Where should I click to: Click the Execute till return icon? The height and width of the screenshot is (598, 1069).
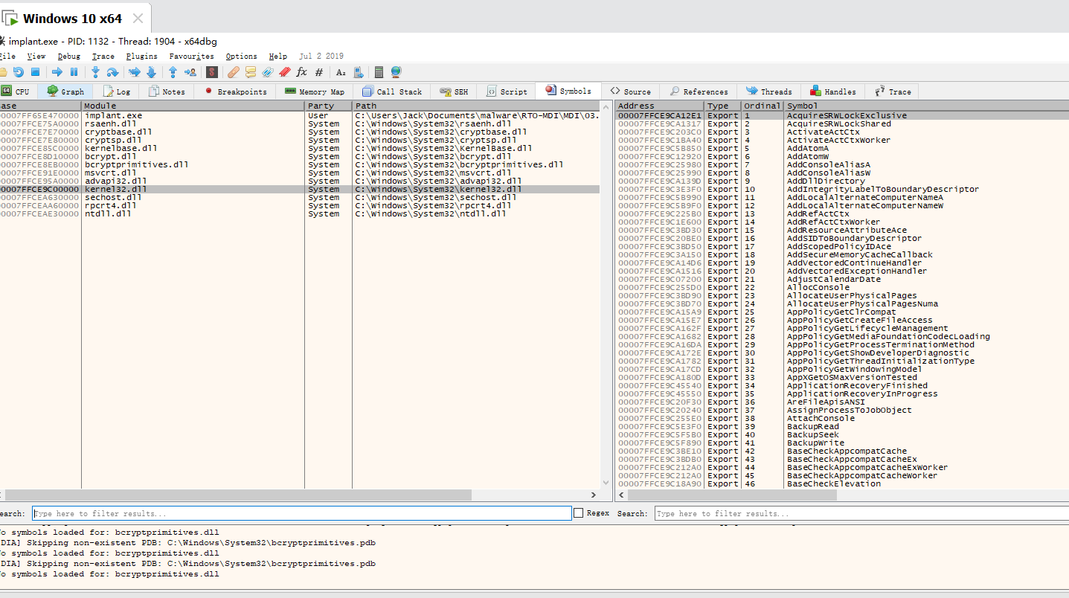tap(173, 72)
